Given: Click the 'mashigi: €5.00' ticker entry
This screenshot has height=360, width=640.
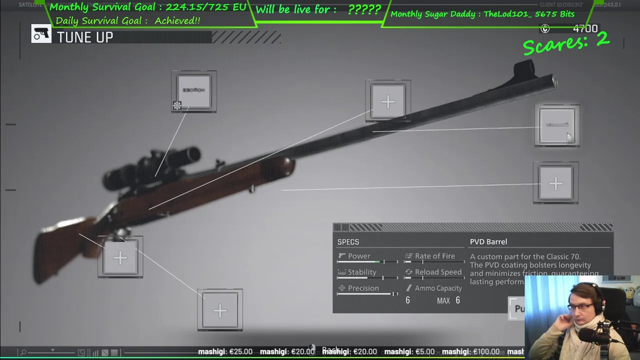Looking at the screenshot, I should 409,352.
